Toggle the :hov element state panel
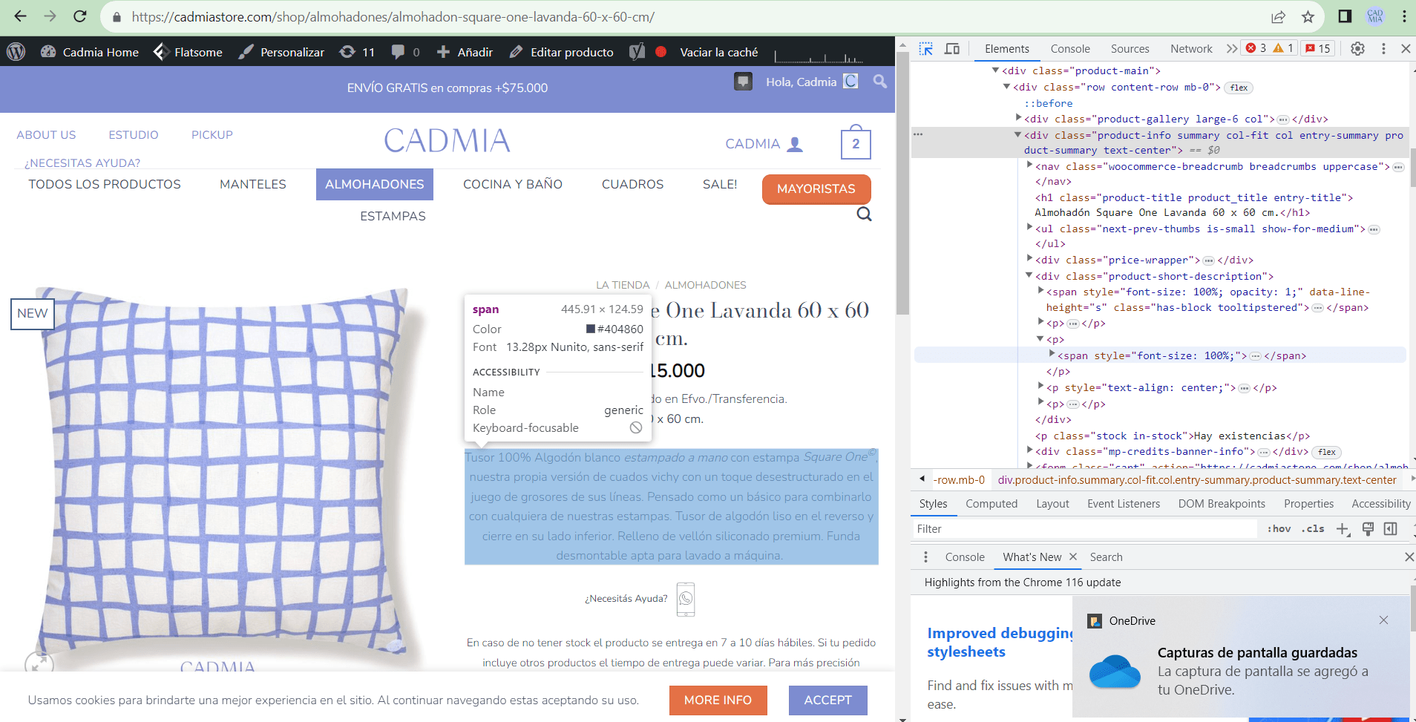This screenshot has width=1416, height=722. 1279,529
